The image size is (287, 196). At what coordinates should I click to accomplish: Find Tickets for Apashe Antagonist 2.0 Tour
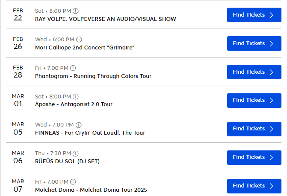click(x=254, y=100)
